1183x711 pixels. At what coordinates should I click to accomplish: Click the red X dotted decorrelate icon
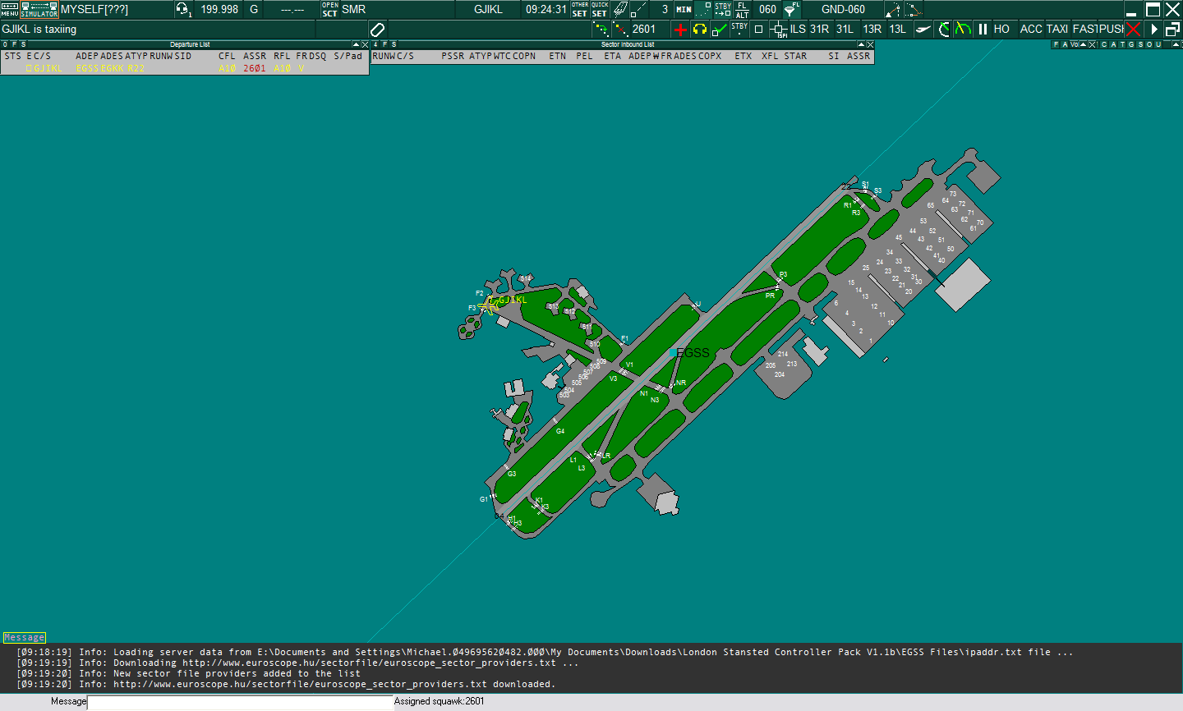[x=620, y=30]
